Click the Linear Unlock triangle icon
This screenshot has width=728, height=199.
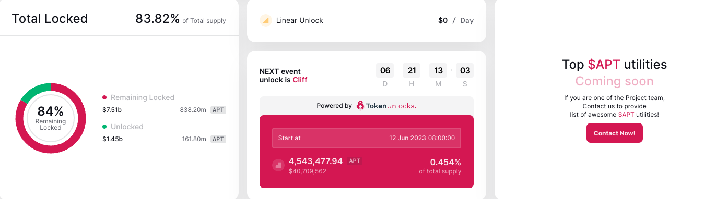(x=265, y=21)
